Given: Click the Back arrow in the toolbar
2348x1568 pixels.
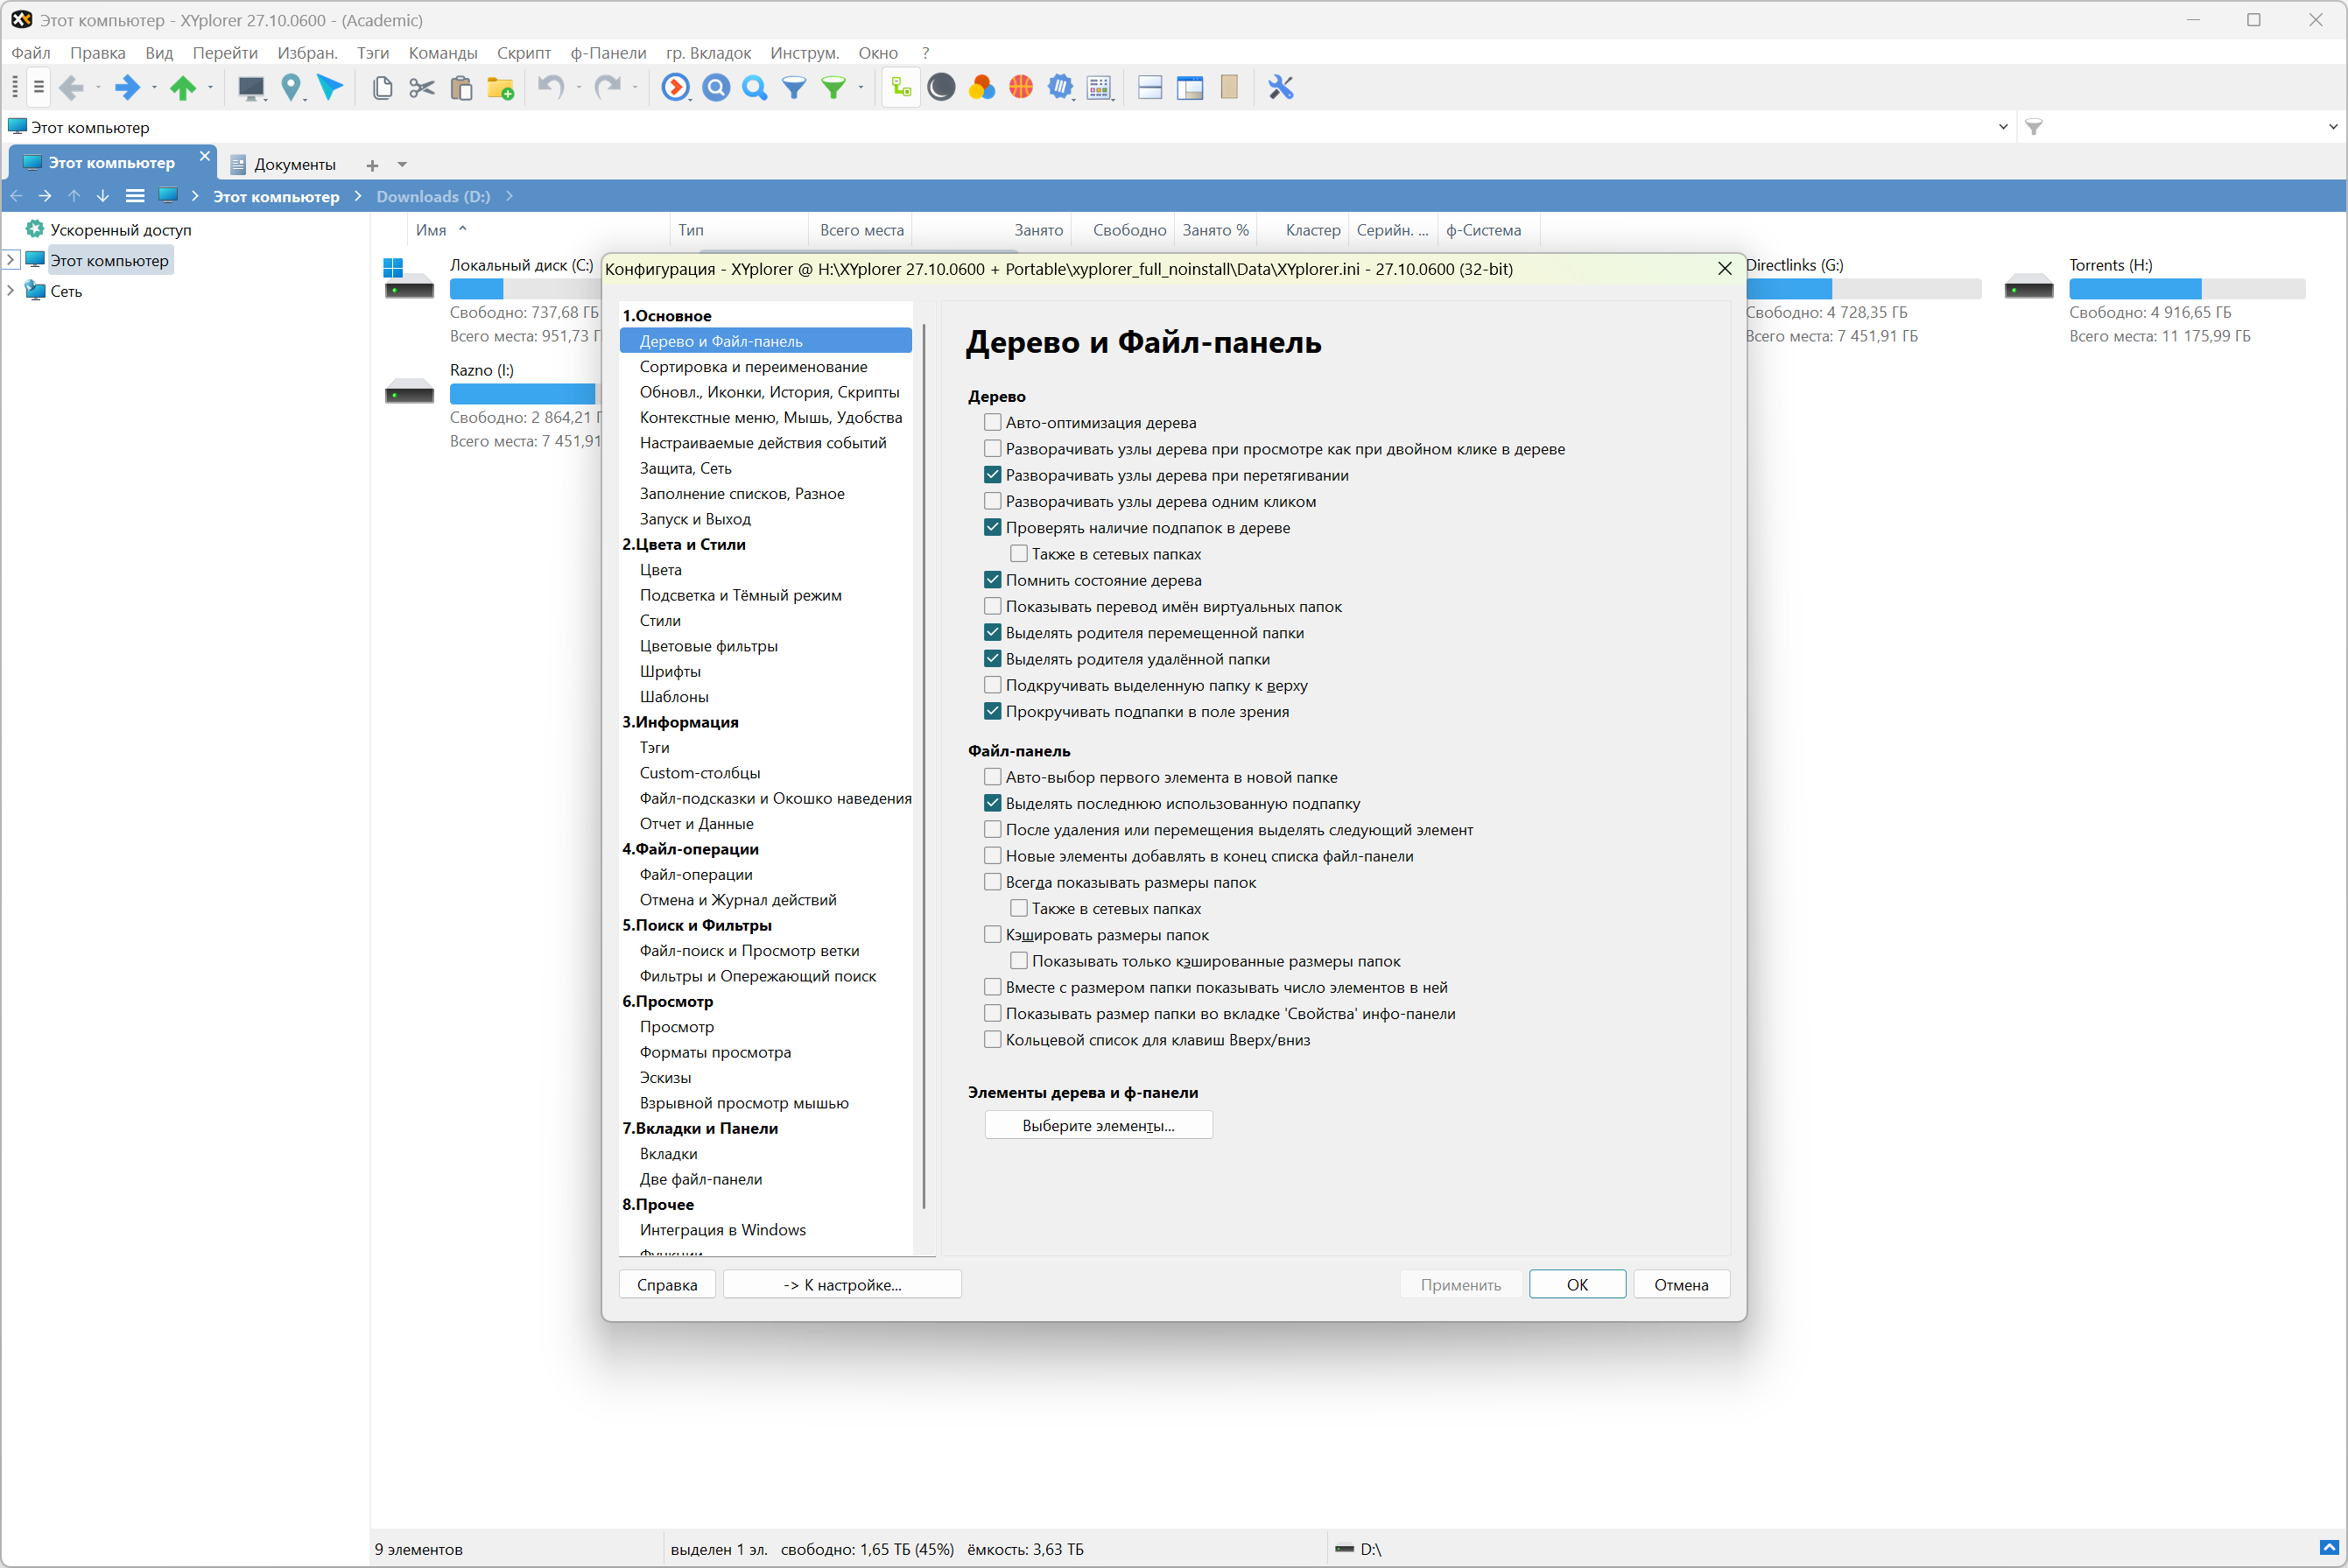Looking at the screenshot, I should click(x=71, y=88).
